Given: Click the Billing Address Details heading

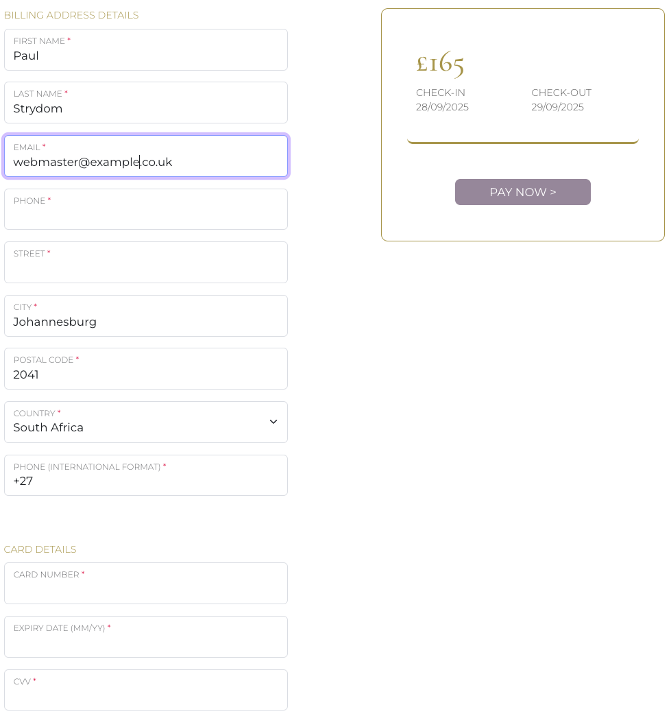Looking at the screenshot, I should pyautogui.click(x=71, y=15).
